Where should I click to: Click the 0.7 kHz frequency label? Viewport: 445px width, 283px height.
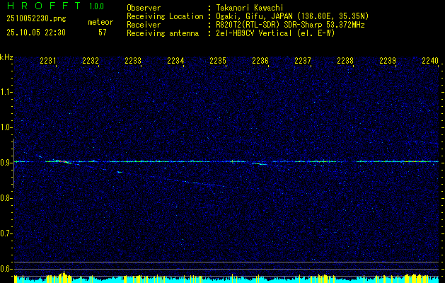pos(6,233)
